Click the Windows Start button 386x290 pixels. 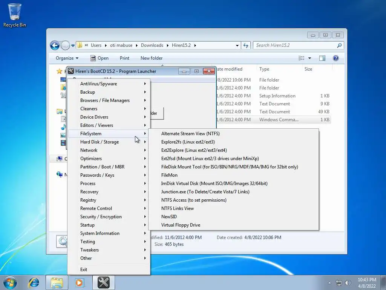[10, 282]
